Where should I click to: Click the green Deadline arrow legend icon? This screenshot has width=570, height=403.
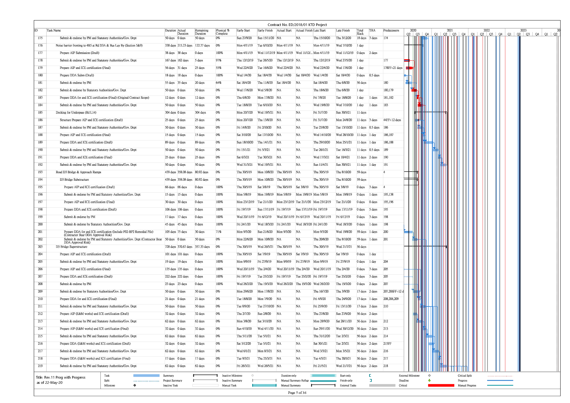pyautogui.click(x=429, y=381)
